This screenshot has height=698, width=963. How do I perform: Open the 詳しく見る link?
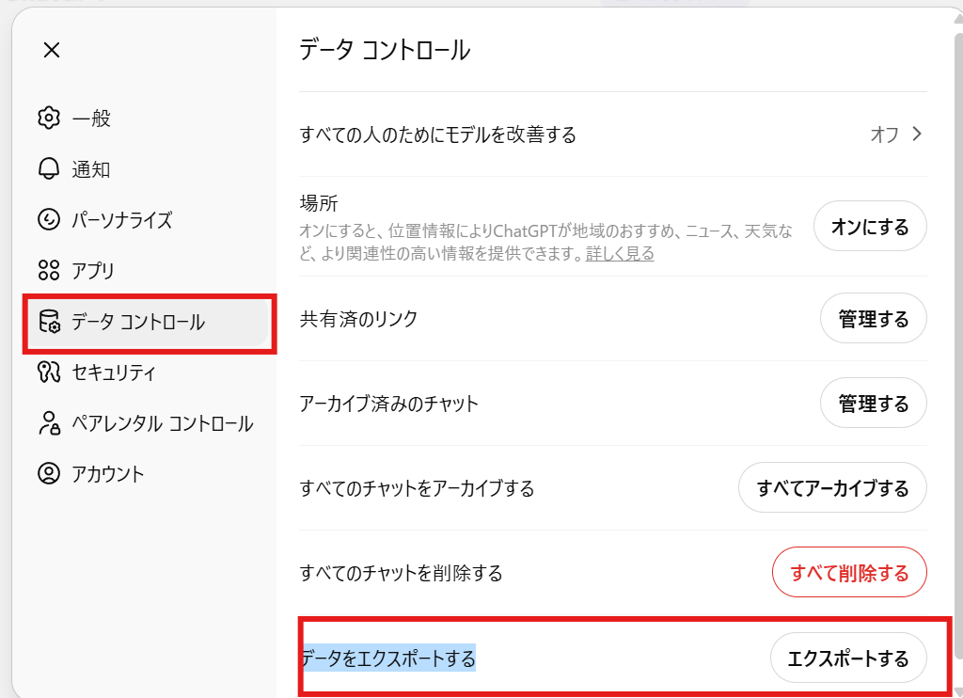click(x=620, y=254)
